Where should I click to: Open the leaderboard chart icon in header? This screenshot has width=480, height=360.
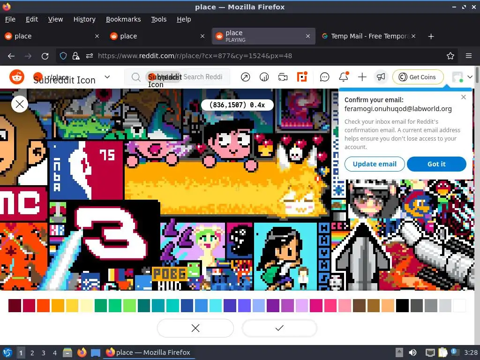coord(264,77)
